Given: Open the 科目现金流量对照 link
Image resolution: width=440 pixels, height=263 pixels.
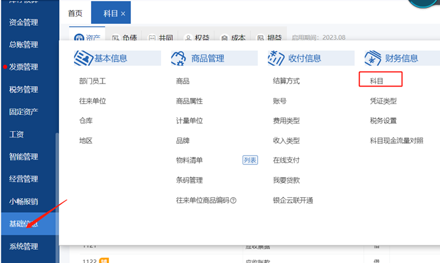Looking at the screenshot, I should coord(397,141).
